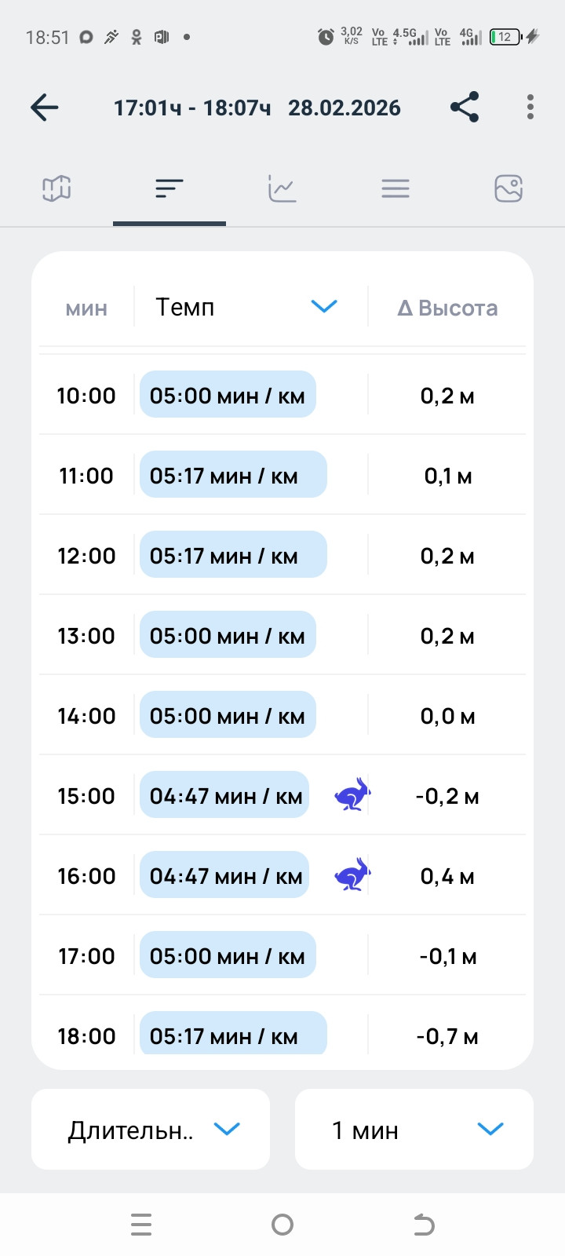The width and height of the screenshot is (565, 1256).
Task: Open the three-dot overflow menu
Action: (530, 107)
